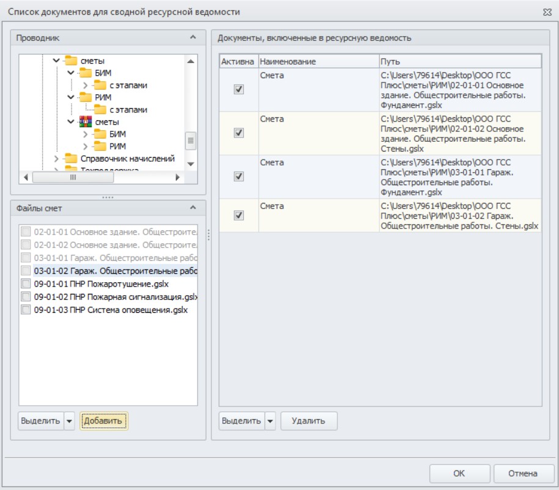Viewport: 559px width, 490px height.
Task: Click the first БИМ folder icon under сметы
Action: pos(85,73)
